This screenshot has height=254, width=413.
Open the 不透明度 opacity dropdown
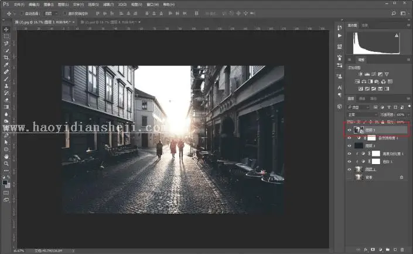coord(408,115)
